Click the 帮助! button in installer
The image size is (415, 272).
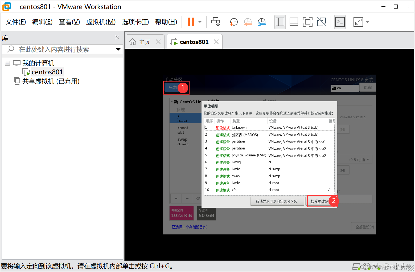click(x=368, y=87)
